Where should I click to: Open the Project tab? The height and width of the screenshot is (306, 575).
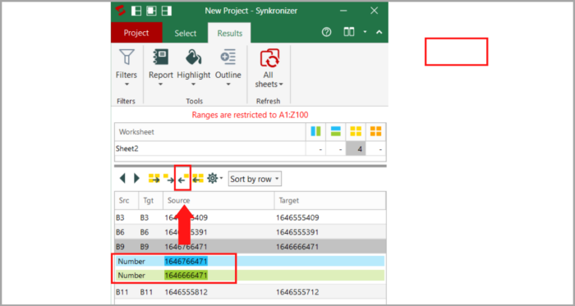[136, 33]
